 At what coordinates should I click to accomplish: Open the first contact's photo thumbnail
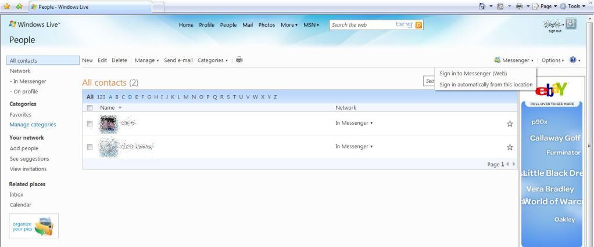point(108,124)
